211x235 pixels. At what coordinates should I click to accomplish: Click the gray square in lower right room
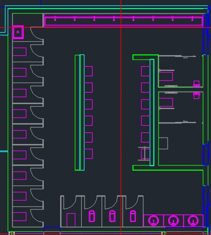[x=163, y=143]
